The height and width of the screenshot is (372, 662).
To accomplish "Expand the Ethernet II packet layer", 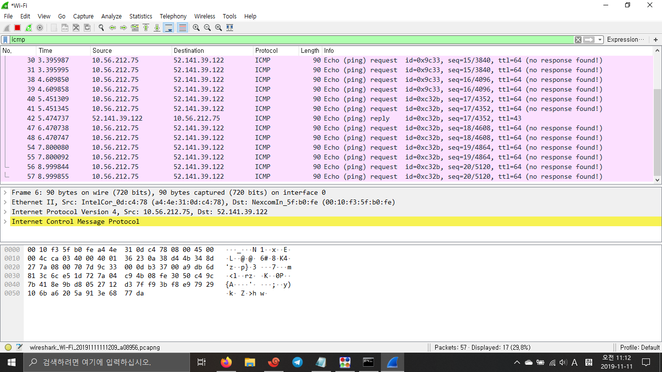I will [5, 202].
